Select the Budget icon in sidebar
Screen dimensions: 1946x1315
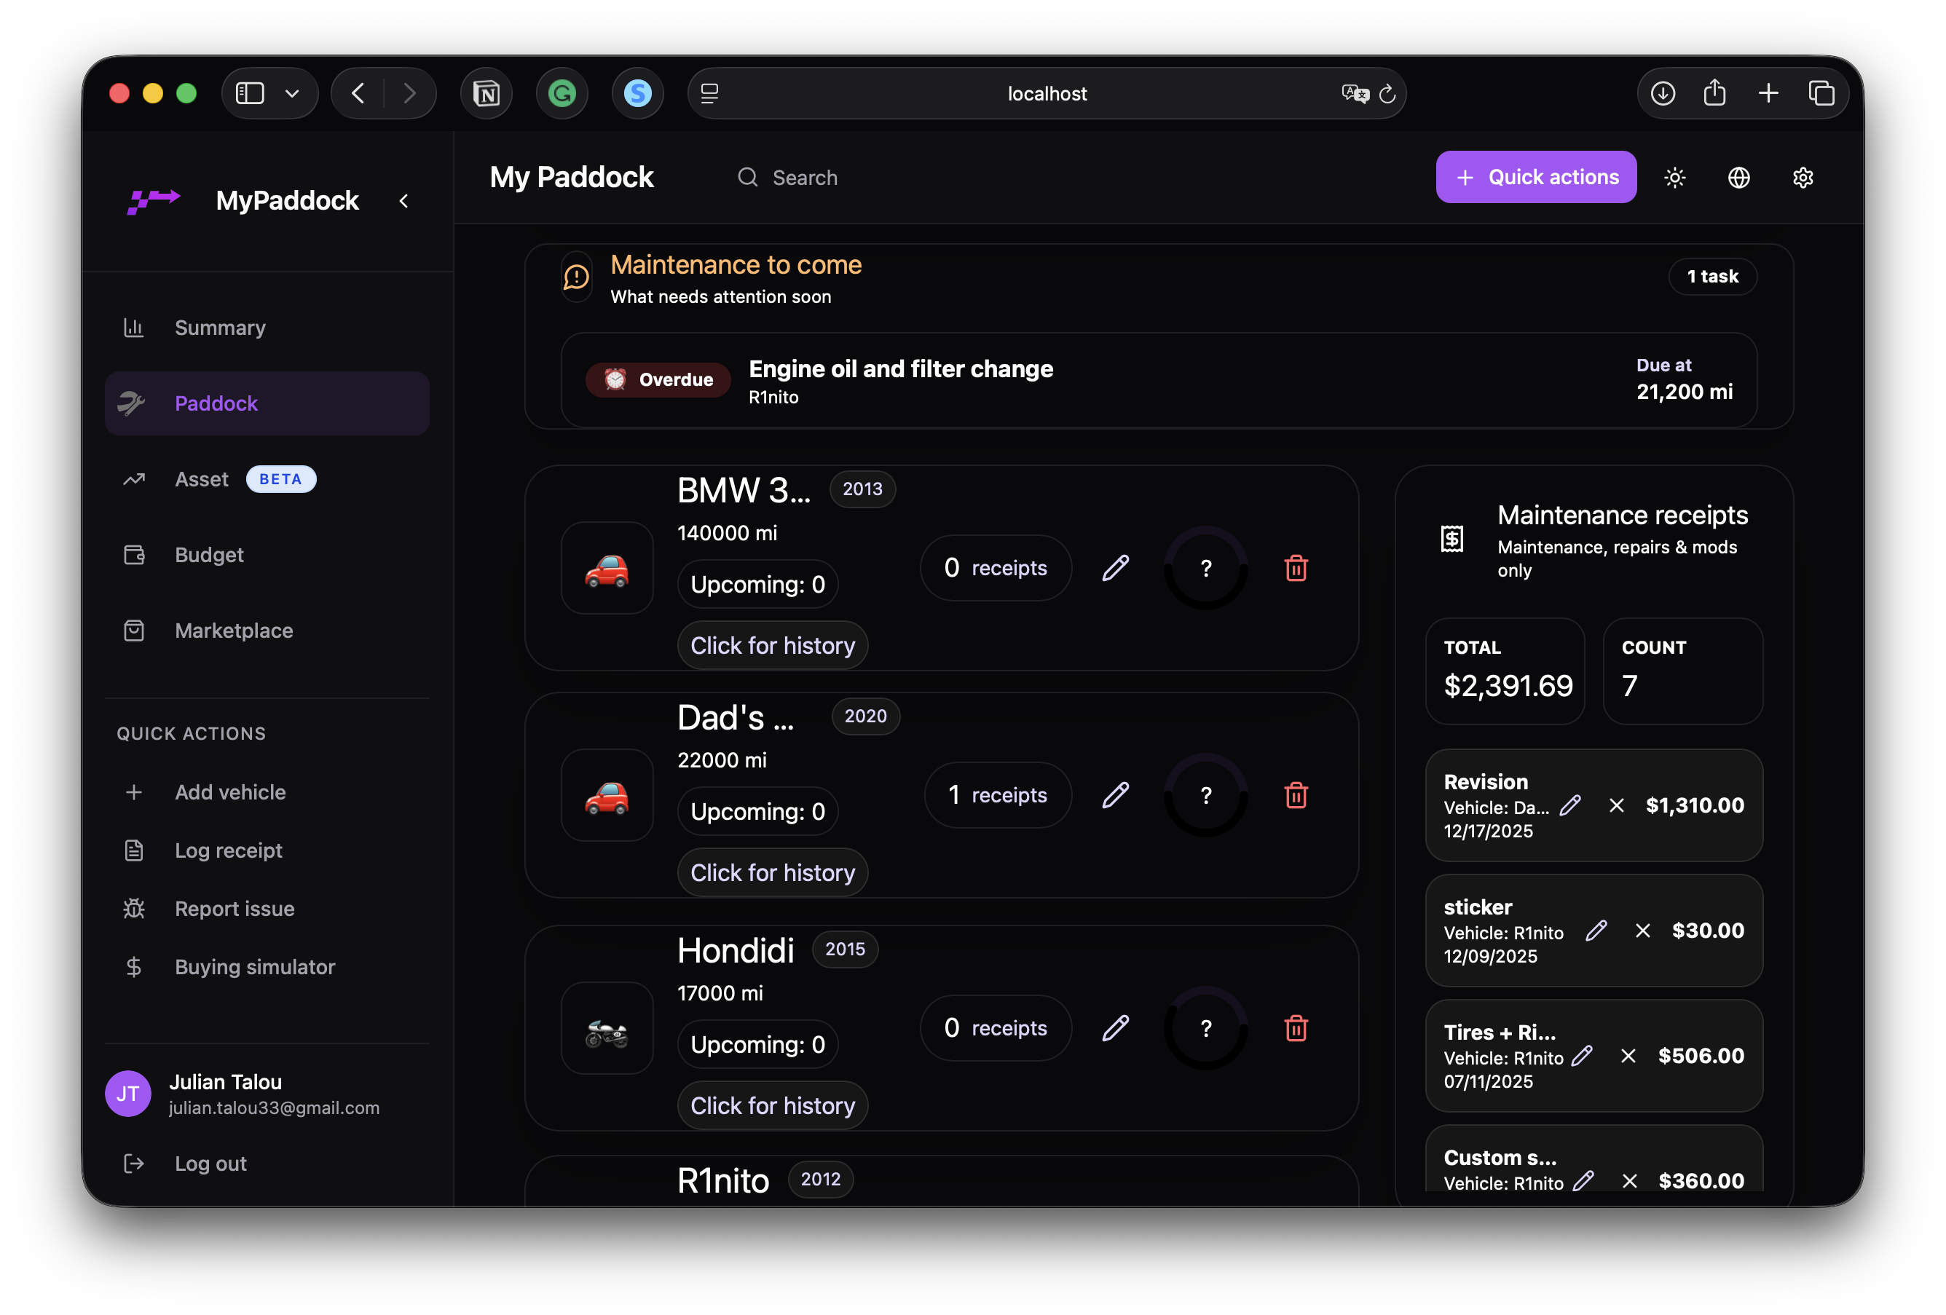pos(134,554)
